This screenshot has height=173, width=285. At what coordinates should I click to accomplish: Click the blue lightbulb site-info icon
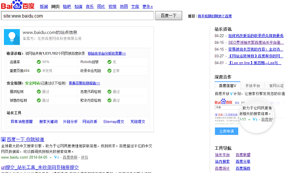click(12, 37)
